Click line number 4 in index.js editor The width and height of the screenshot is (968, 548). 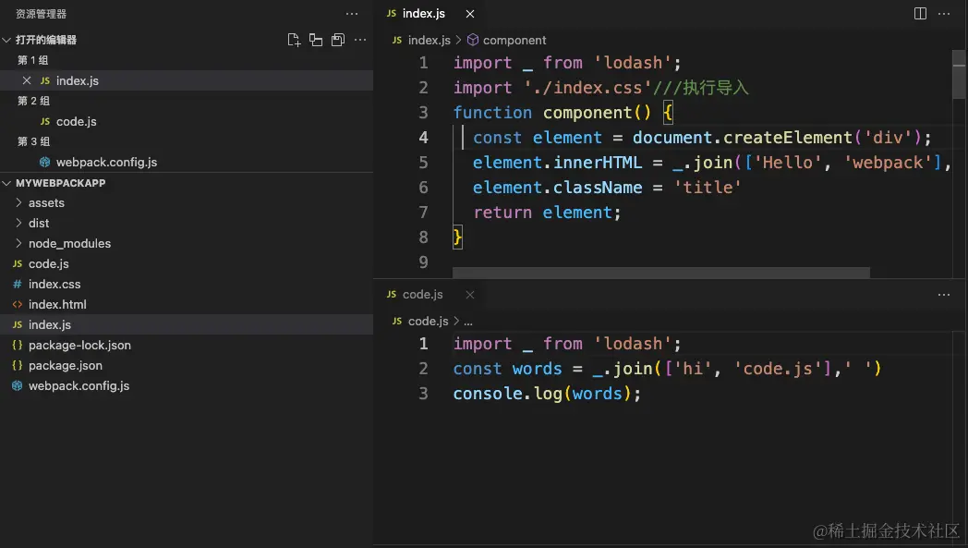(423, 137)
